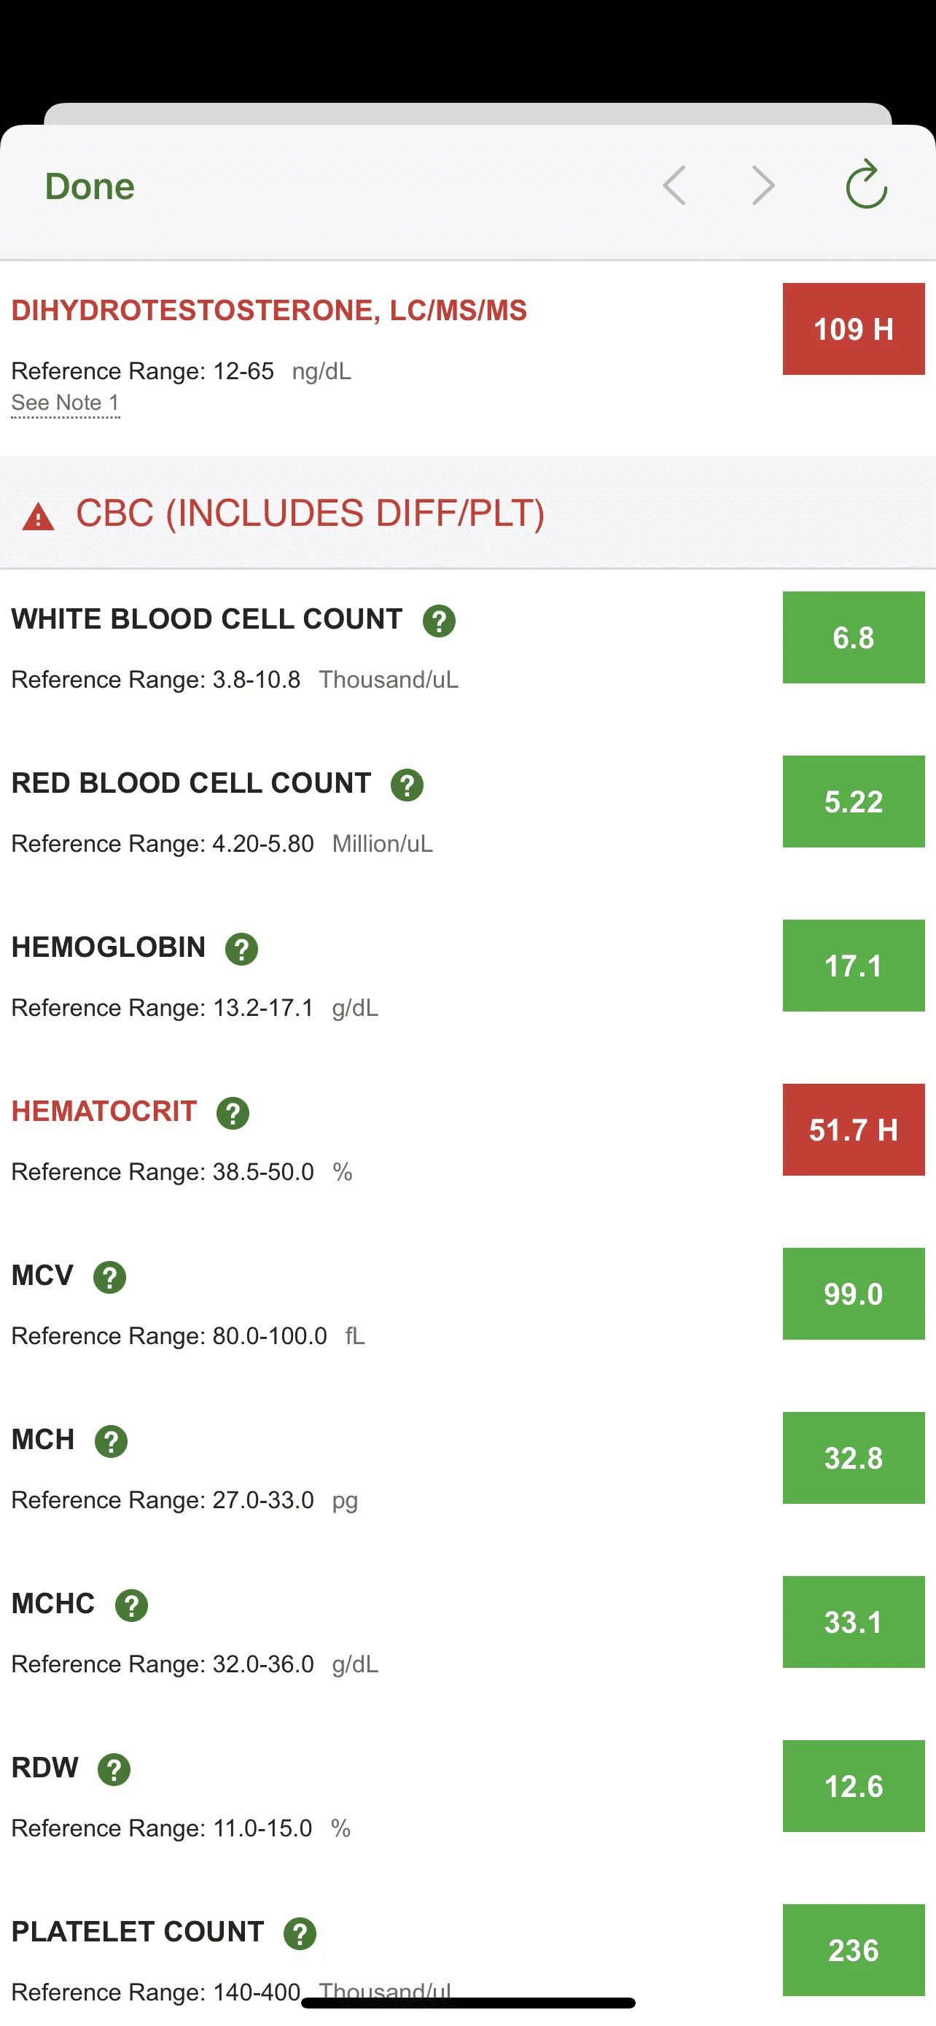This screenshot has height=2026, width=936.
Task: Open the Platelet Count help icon
Action: (300, 1934)
